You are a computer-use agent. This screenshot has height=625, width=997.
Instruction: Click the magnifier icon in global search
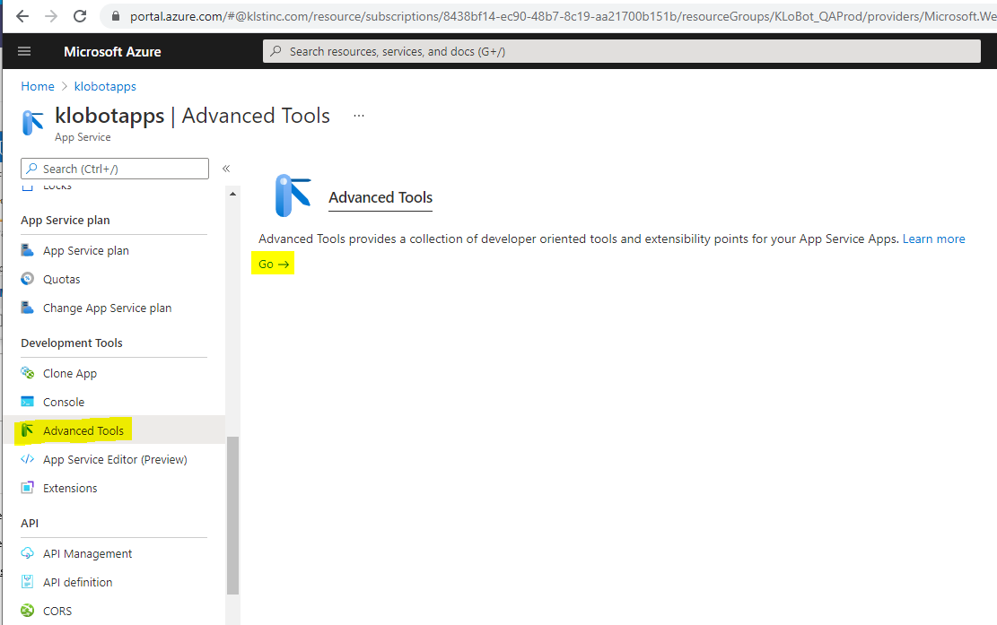coord(276,51)
